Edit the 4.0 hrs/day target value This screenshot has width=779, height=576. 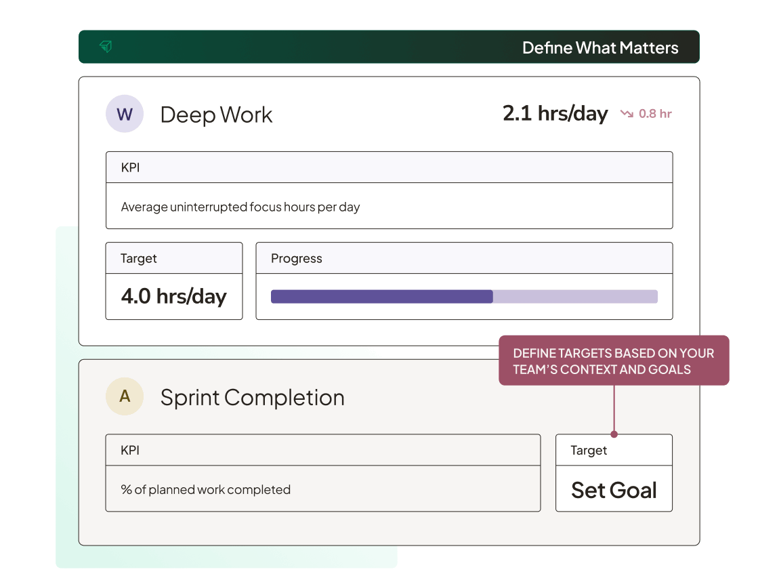pos(173,296)
